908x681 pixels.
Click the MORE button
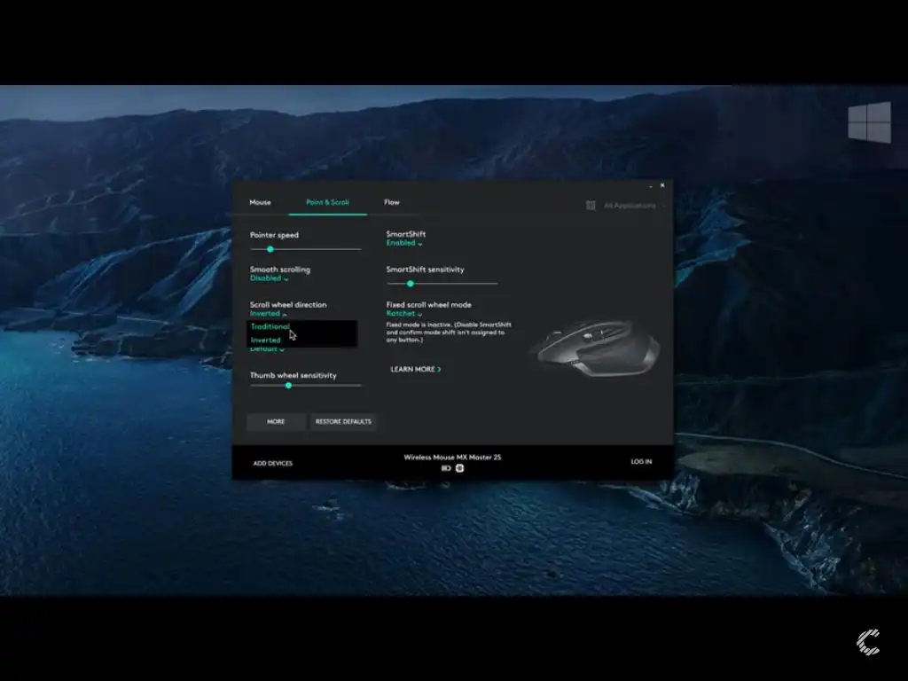pos(276,421)
